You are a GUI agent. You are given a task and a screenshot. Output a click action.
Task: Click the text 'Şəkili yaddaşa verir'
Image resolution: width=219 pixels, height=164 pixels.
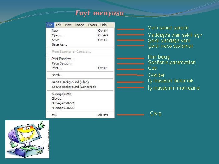click(169, 41)
